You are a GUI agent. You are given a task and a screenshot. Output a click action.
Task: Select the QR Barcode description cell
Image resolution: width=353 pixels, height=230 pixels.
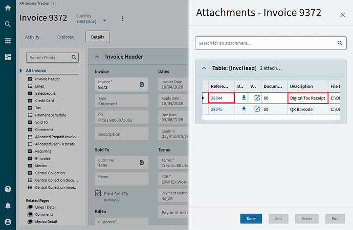[x=308, y=109]
